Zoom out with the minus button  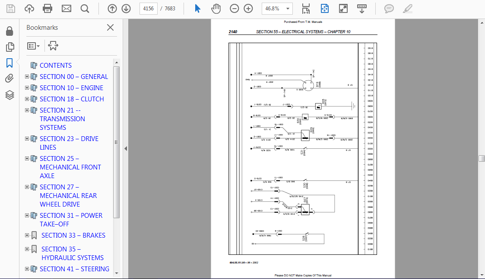[235, 9]
